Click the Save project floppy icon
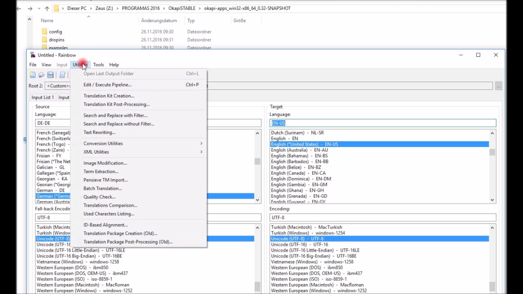 tap(50, 75)
